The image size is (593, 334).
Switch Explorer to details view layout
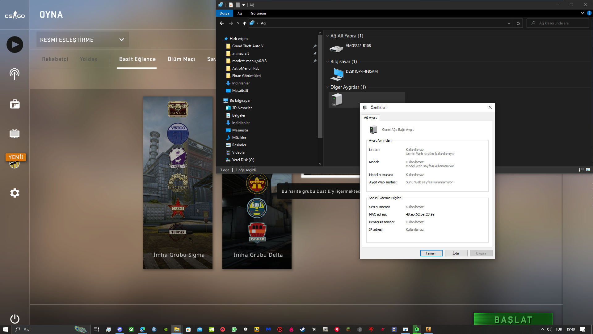tap(581, 170)
